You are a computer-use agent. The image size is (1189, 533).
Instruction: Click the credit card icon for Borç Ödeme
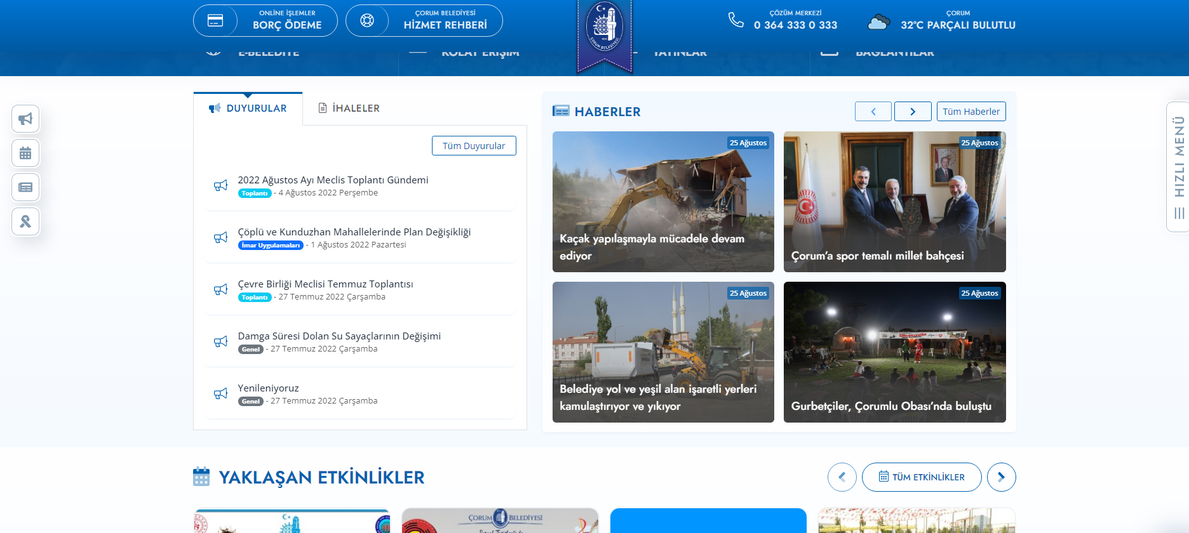point(215,21)
